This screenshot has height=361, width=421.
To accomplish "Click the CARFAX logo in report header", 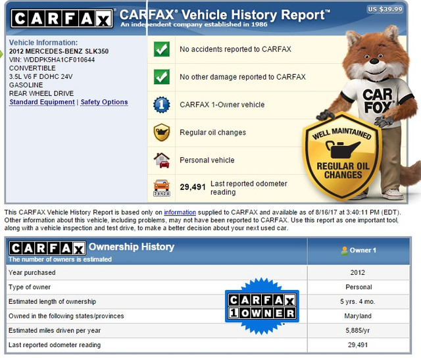I will click(x=62, y=18).
